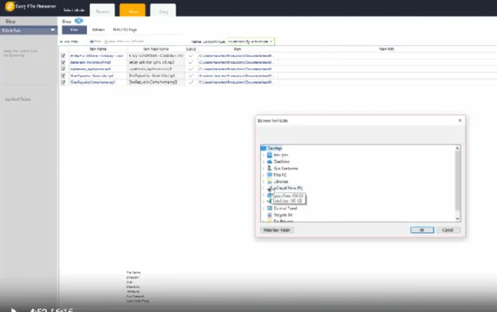This screenshot has width=497, height=312.
Task: Click the Control Panel icon
Action: point(269,208)
